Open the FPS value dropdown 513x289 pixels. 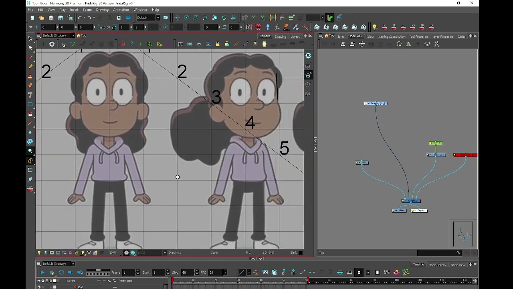pos(225,273)
